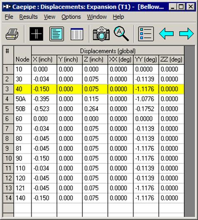
Task: Click the YY (deg) column header
Action: 146,60
